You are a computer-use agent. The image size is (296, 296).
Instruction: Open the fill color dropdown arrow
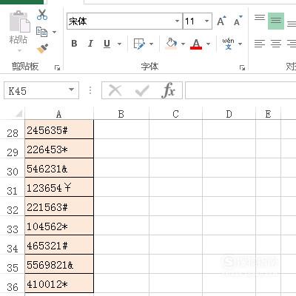pyautogui.click(x=183, y=44)
